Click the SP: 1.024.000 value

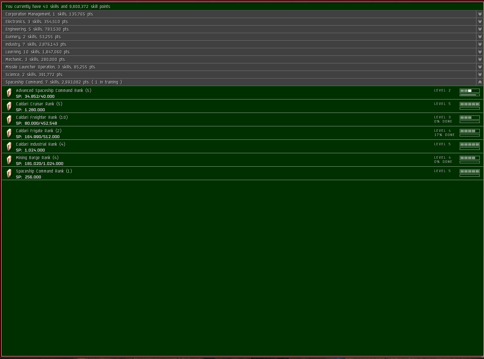31,150
